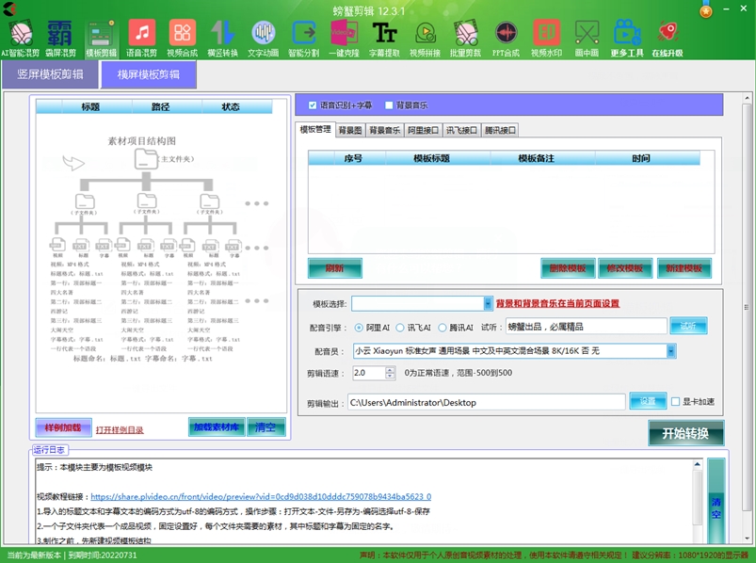Open the 一键克隆 tool
Image resolution: width=756 pixels, height=563 pixels.
(x=344, y=39)
